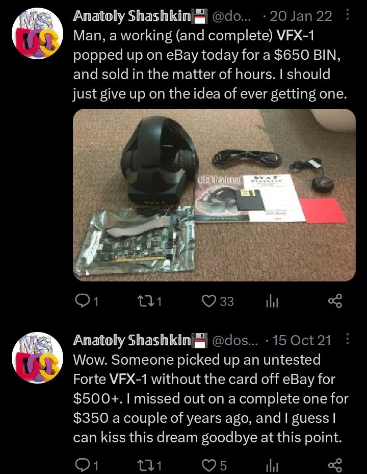This screenshot has height=474, width=367.
Task: Open more options for 20 Jan 22 tweet
Action: tap(347, 14)
